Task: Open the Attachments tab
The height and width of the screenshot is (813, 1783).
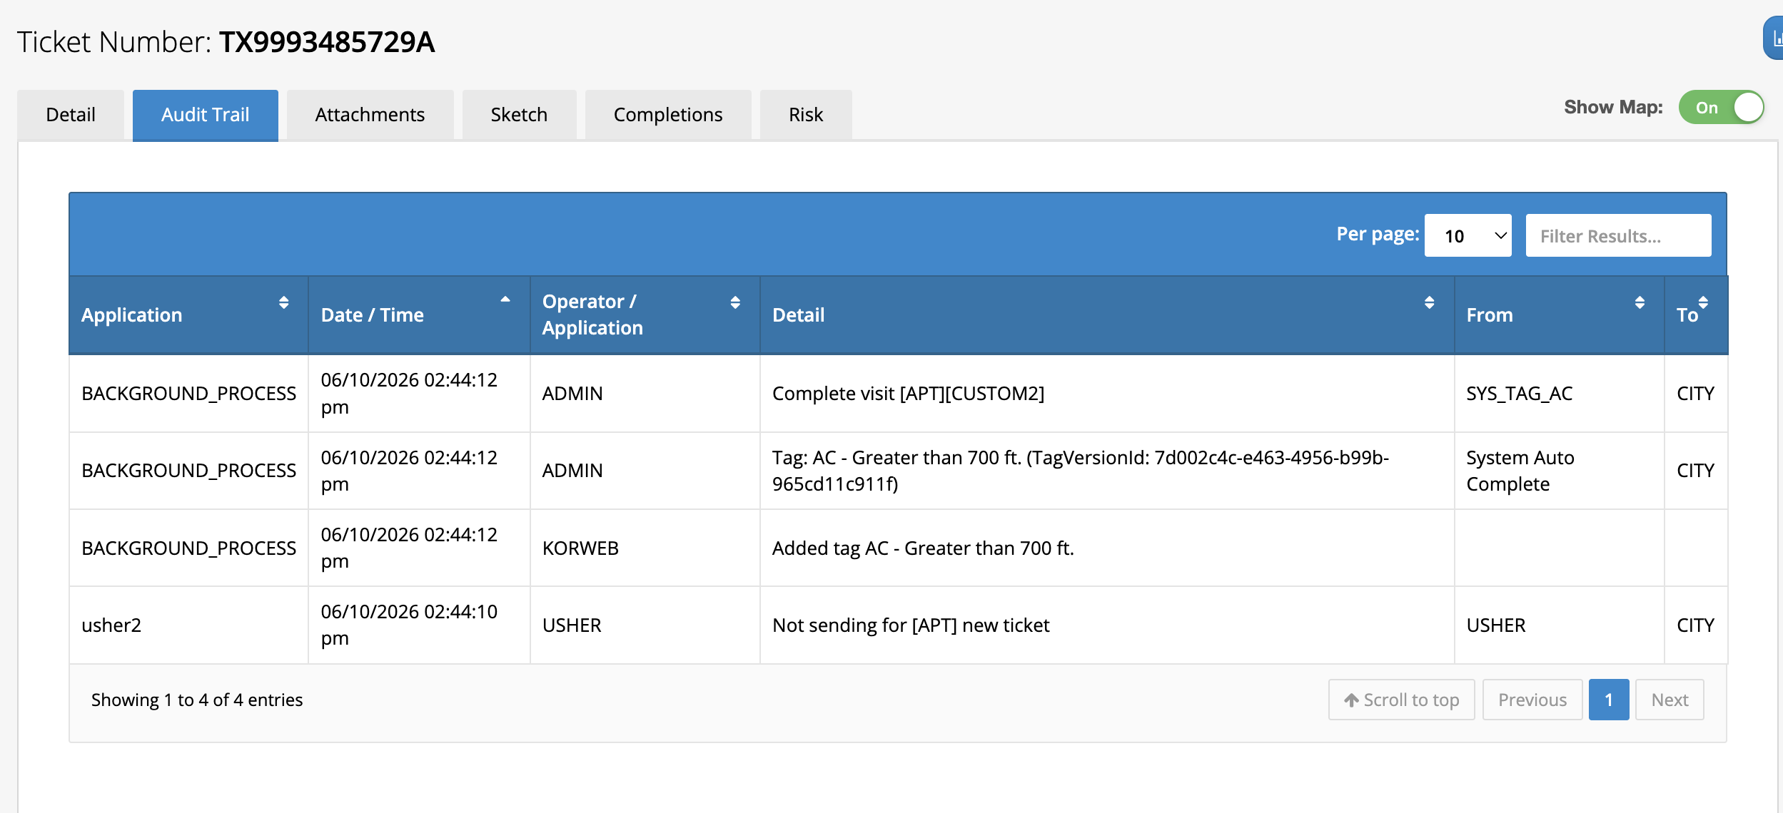Action: 370,115
